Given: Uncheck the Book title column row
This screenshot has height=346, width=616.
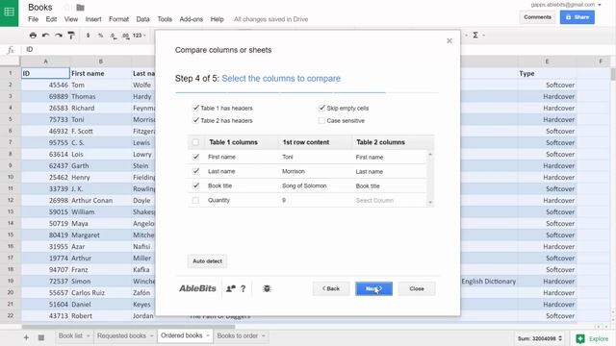Looking at the screenshot, I should click(x=195, y=185).
